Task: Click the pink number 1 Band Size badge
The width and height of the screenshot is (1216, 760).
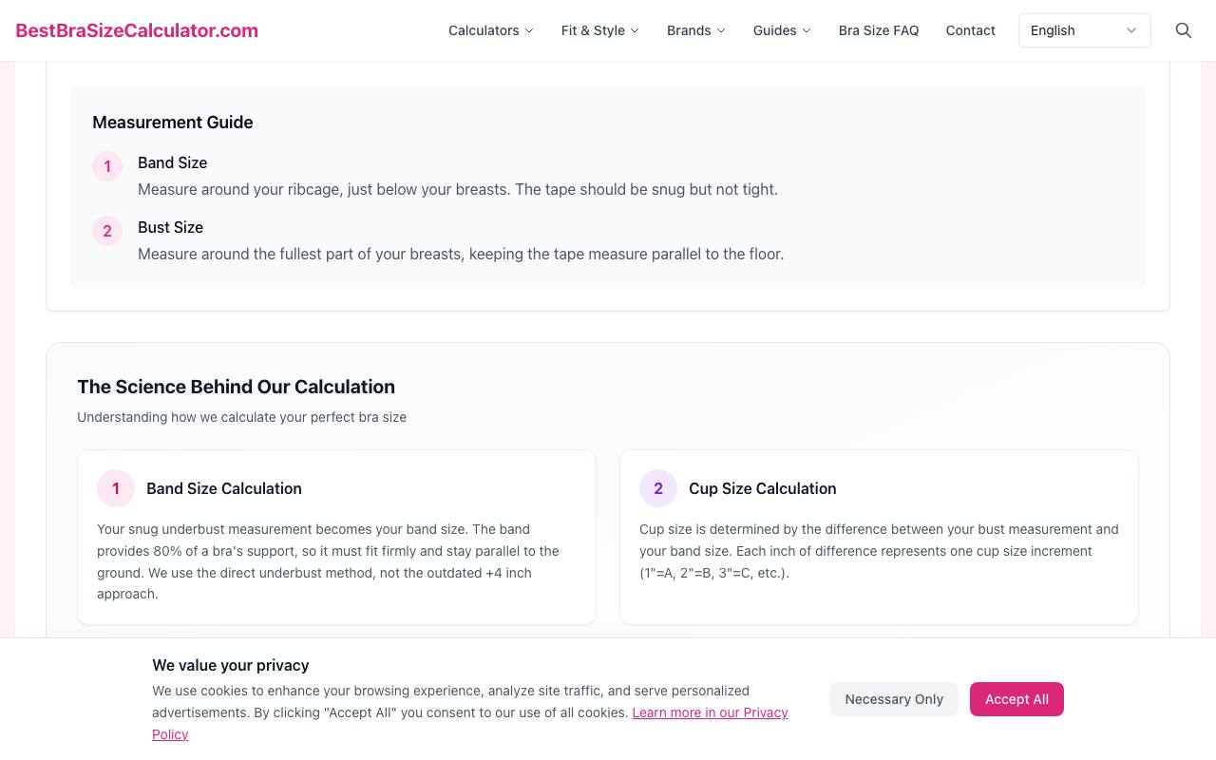Action: pyautogui.click(x=107, y=166)
